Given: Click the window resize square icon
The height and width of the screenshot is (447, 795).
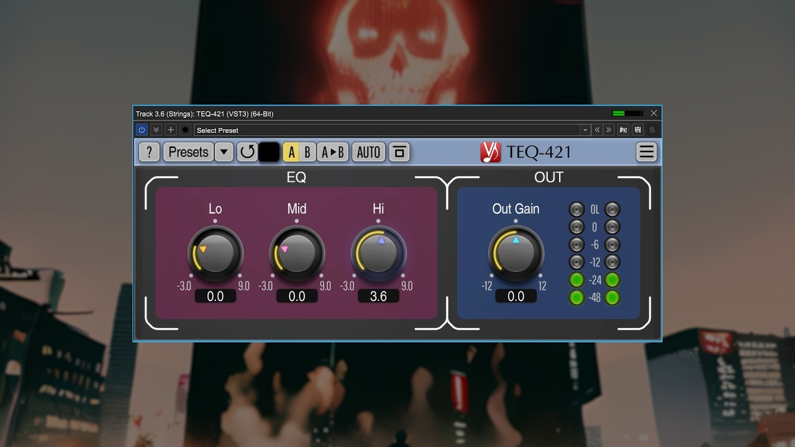Looking at the screenshot, I should point(399,152).
